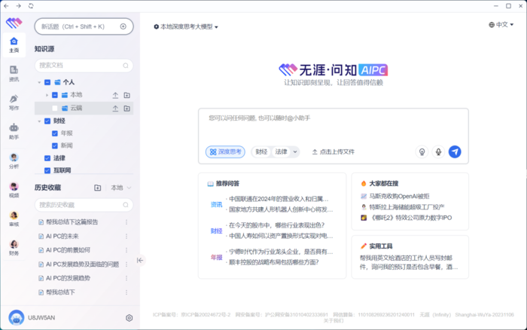Screen dimensions: 527x330
Task: Collapse the 财经 tree node
Action: tap(39, 121)
